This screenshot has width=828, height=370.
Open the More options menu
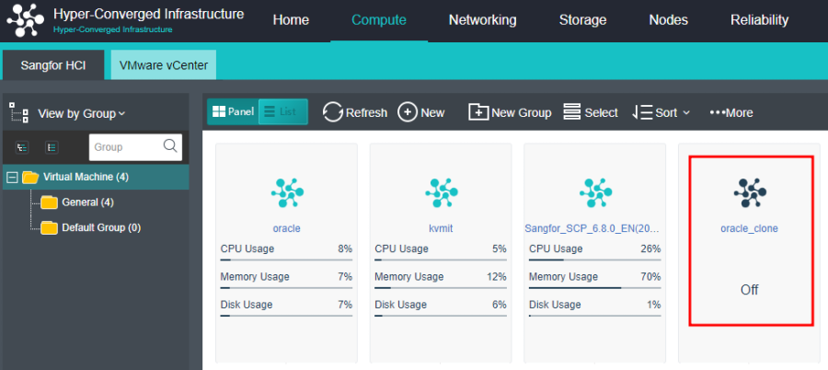click(730, 112)
